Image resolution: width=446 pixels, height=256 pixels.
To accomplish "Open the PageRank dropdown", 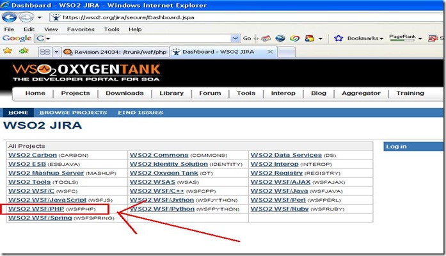I will click(x=420, y=38).
